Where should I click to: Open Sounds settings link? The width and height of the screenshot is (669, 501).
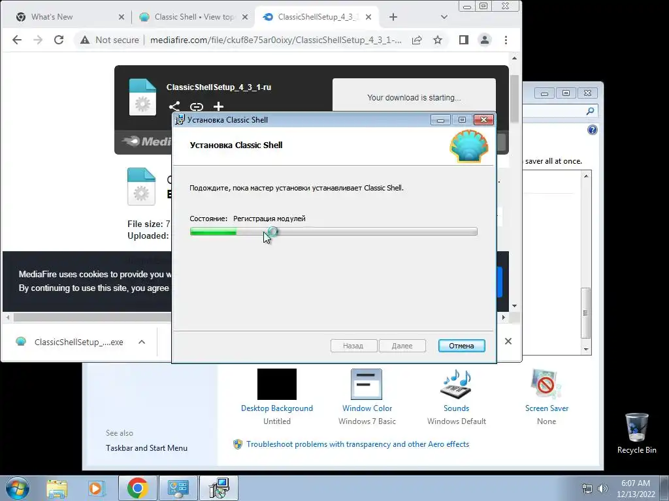point(456,408)
